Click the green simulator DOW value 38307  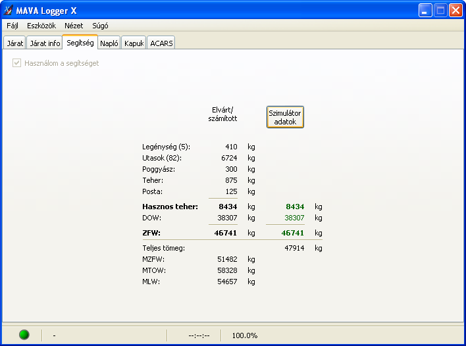click(294, 218)
